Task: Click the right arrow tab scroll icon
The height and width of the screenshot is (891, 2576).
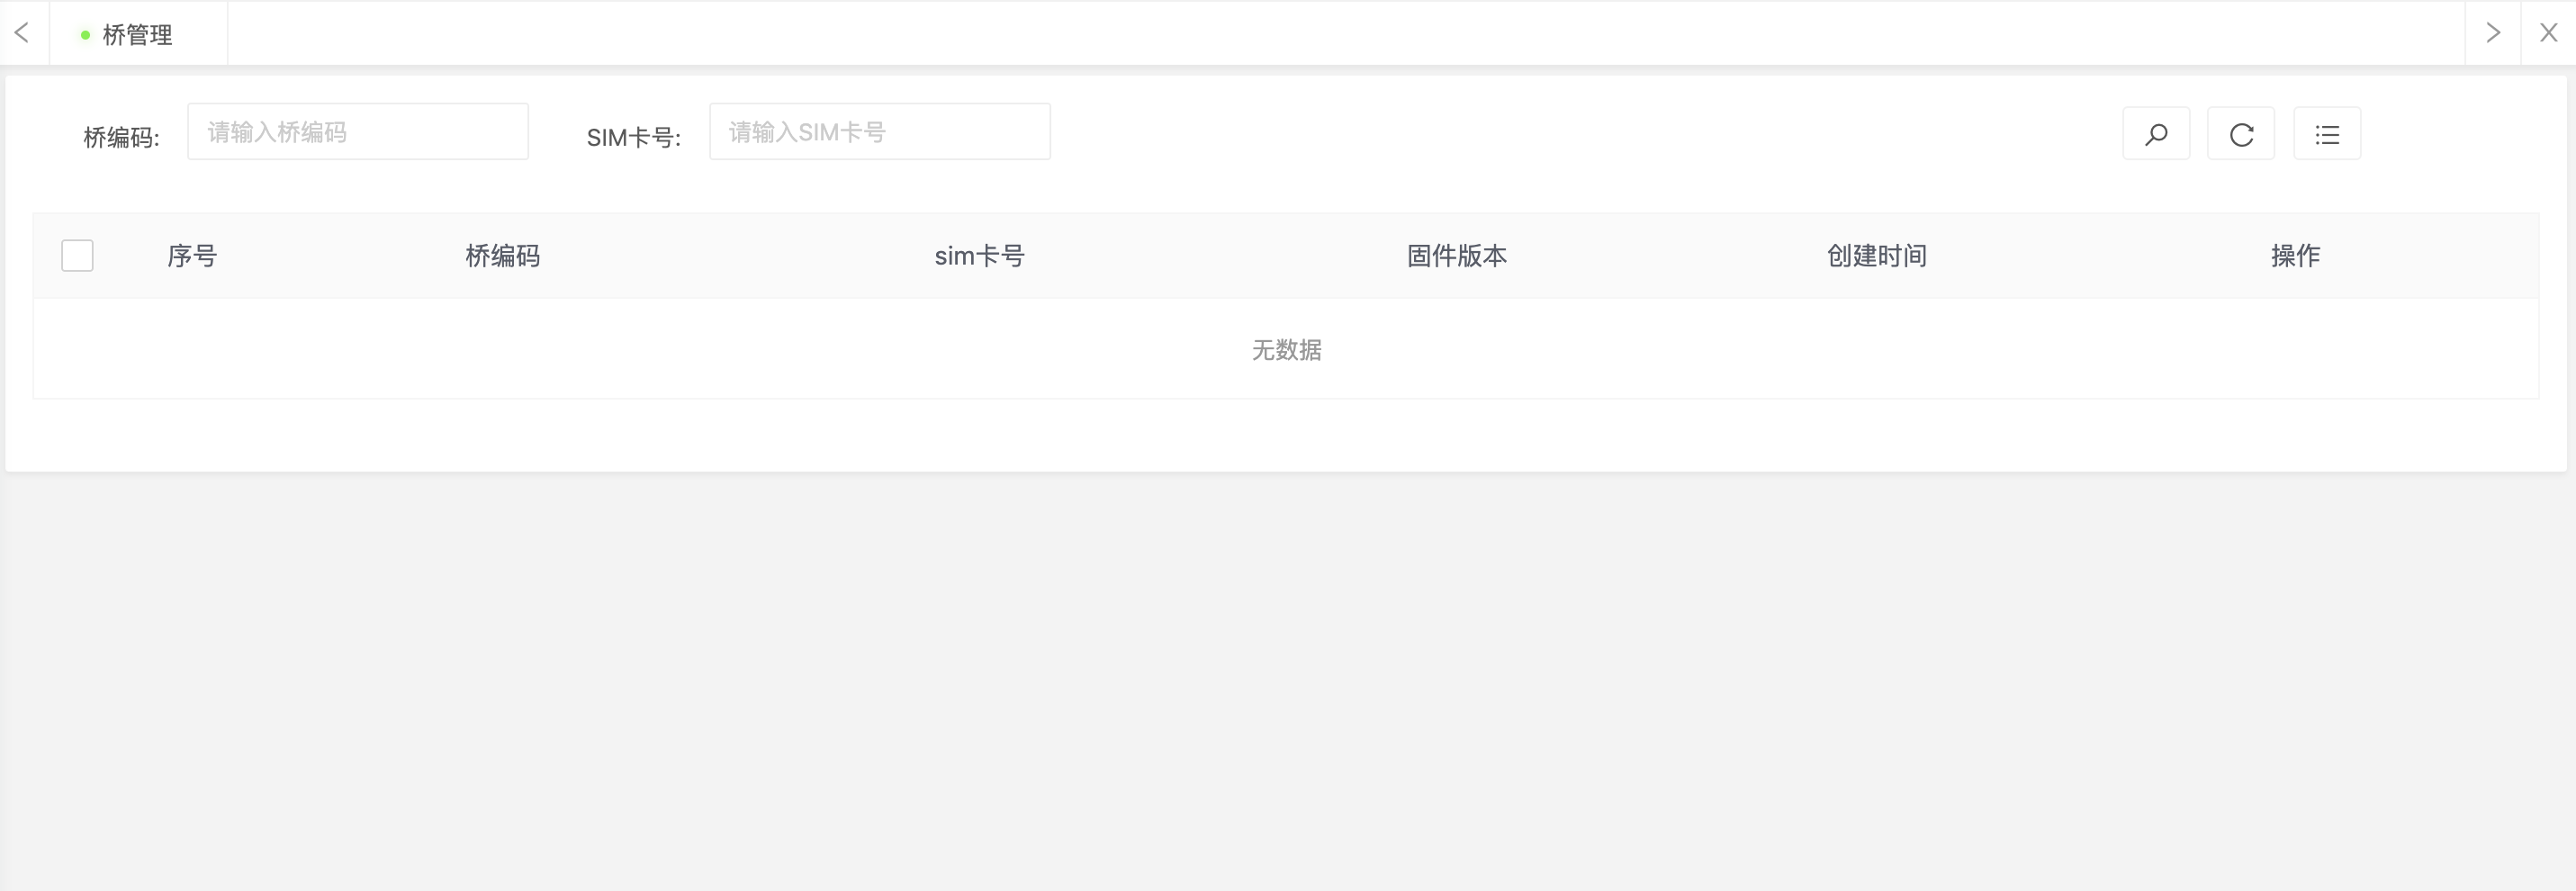Action: click(x=2493, y=33)
